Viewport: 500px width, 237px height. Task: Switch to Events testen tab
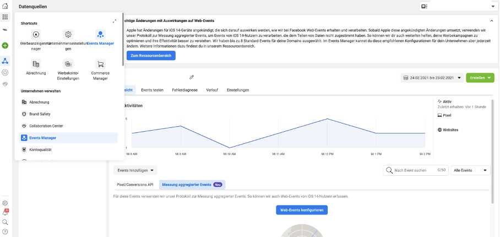click(x=152, y=89)
